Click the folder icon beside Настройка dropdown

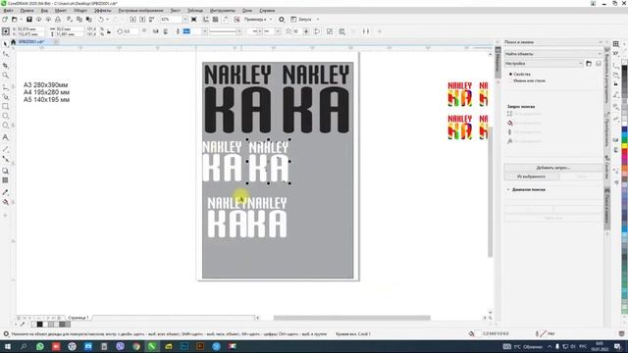tap(589, 64)
